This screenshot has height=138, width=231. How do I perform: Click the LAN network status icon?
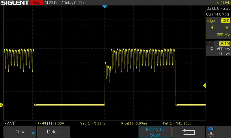211,135
